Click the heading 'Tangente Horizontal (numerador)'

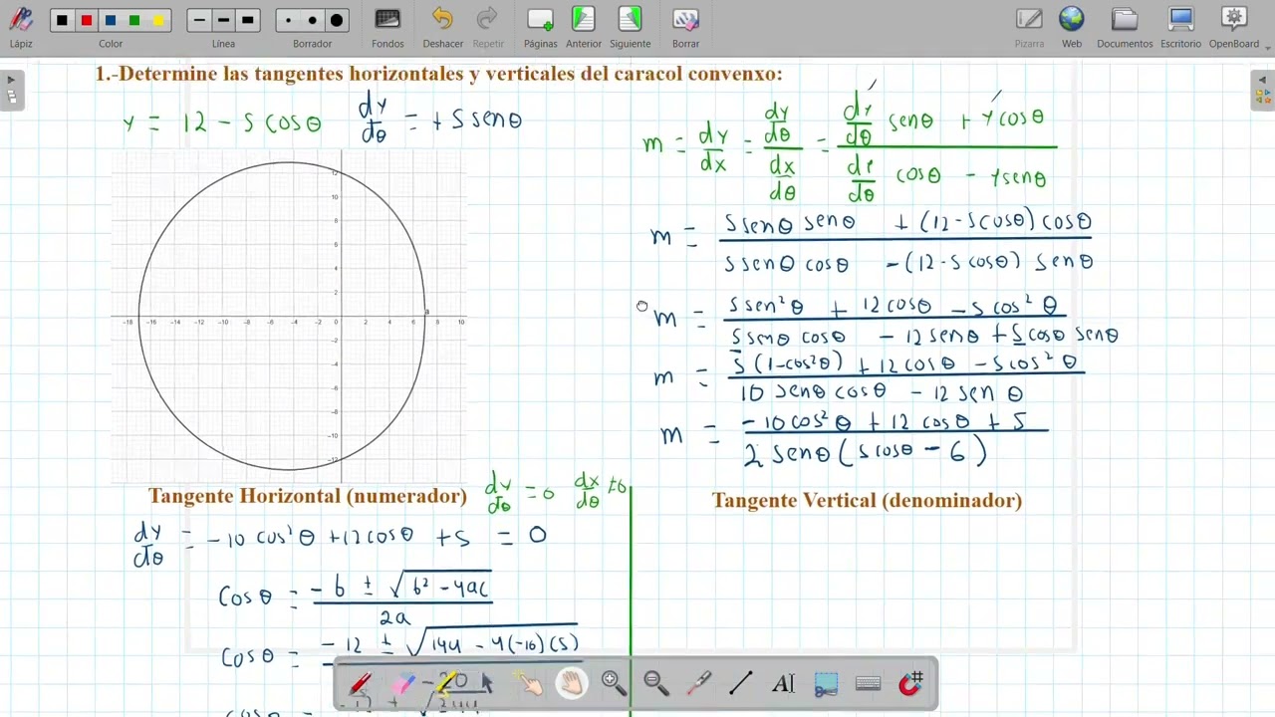tap(307, 496)
